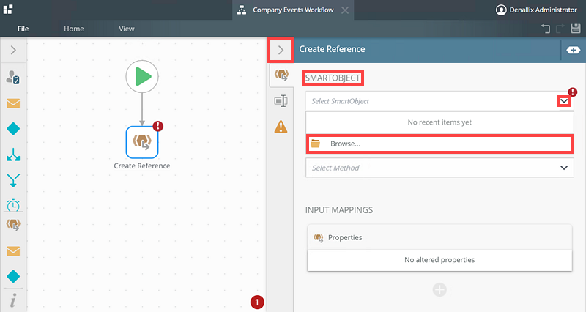Click the SmartObject field error indicator
This screenshot has height=312, width=586.
[x=572, y=92]
